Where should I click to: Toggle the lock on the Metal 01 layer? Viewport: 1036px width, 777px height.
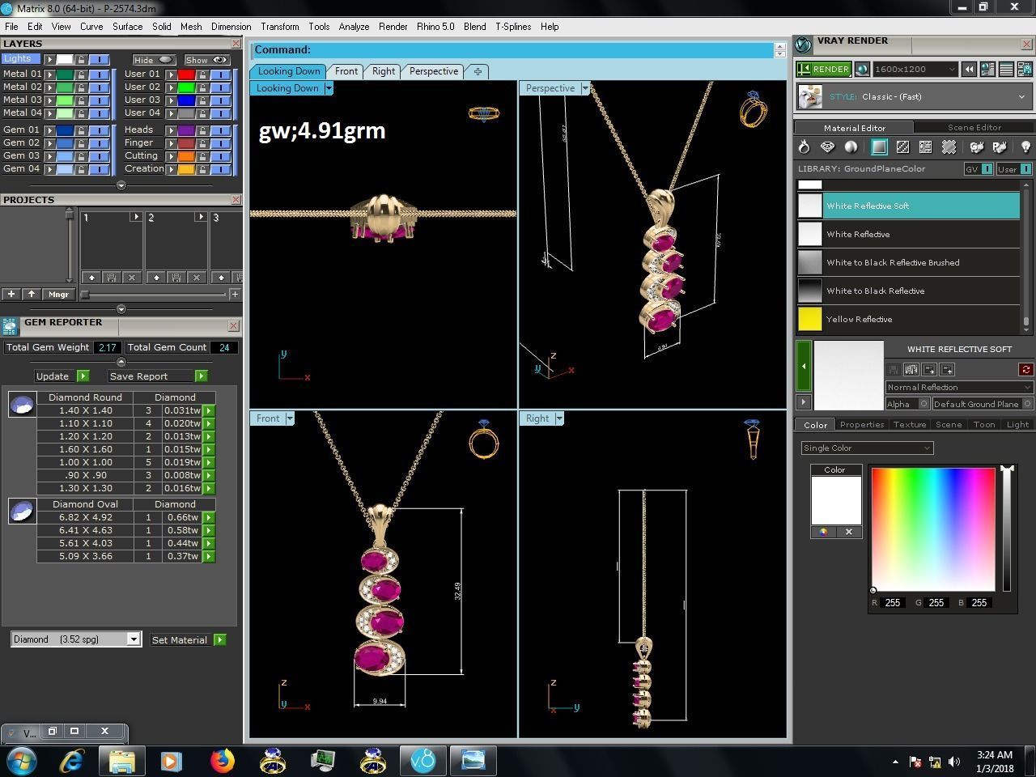tap(81, 74)
